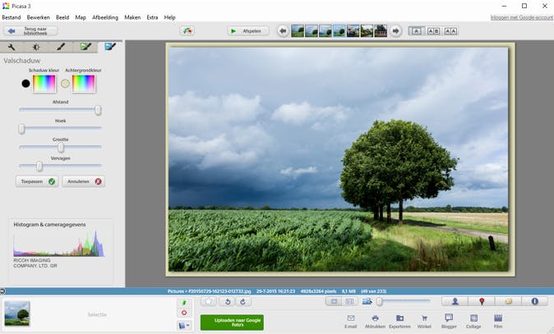
Task: Create a Collage with the collage icon
Action: tap(473, 322)
